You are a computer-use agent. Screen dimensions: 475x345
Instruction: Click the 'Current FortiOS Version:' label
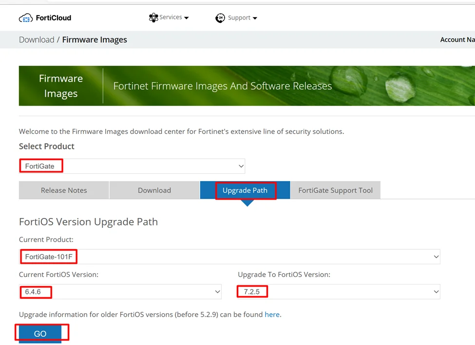click(59, 274)
